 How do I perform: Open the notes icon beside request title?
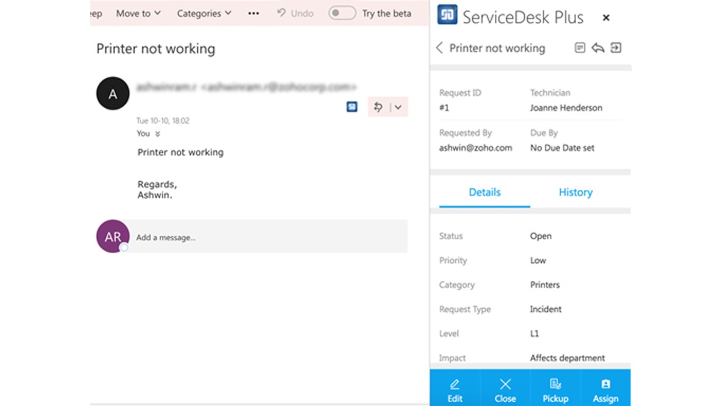tap(580, 48)
